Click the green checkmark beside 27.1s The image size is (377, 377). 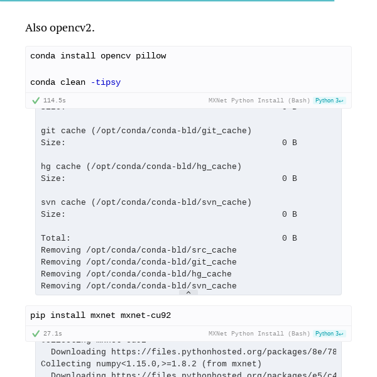[x=36, y=334]
